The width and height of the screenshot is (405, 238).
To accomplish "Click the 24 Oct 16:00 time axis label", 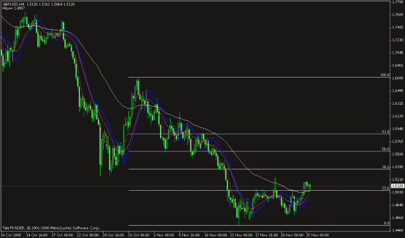I will tap(113, 235).
